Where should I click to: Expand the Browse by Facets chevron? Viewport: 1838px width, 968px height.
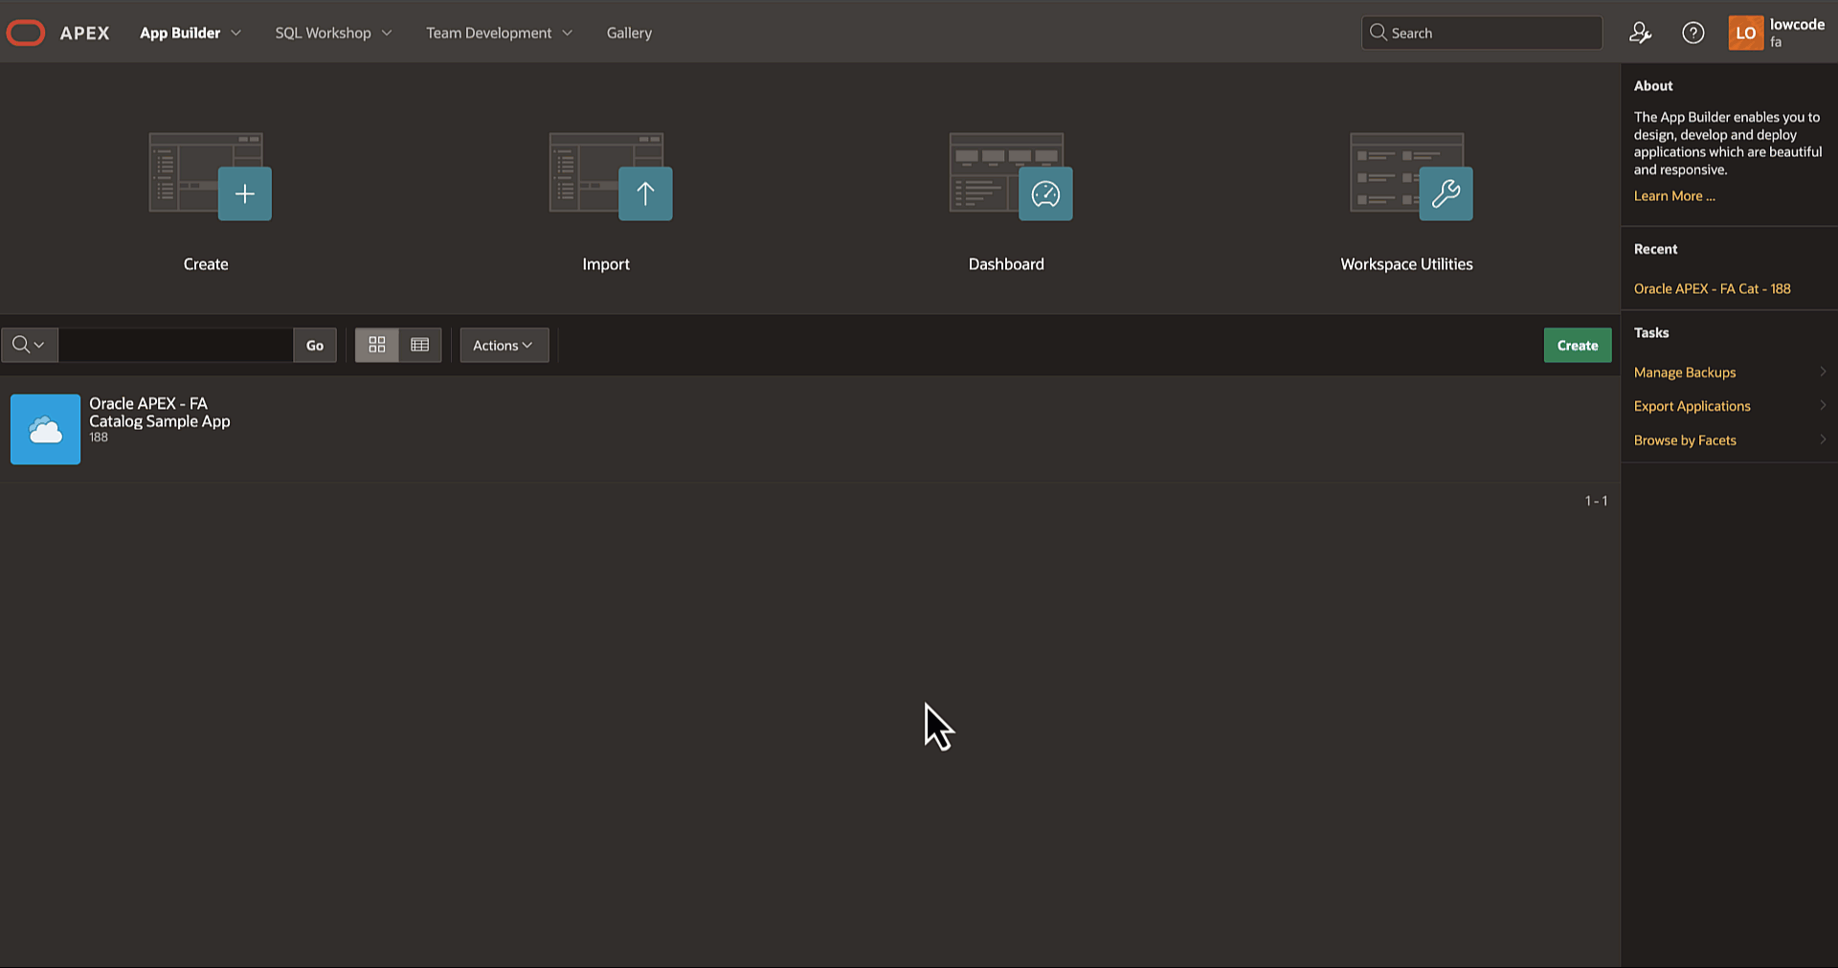(1823, 439)
